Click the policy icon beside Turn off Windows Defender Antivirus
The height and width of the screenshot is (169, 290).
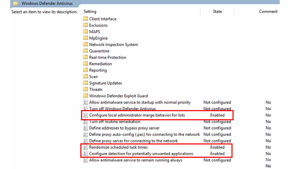tap(86, 109)
